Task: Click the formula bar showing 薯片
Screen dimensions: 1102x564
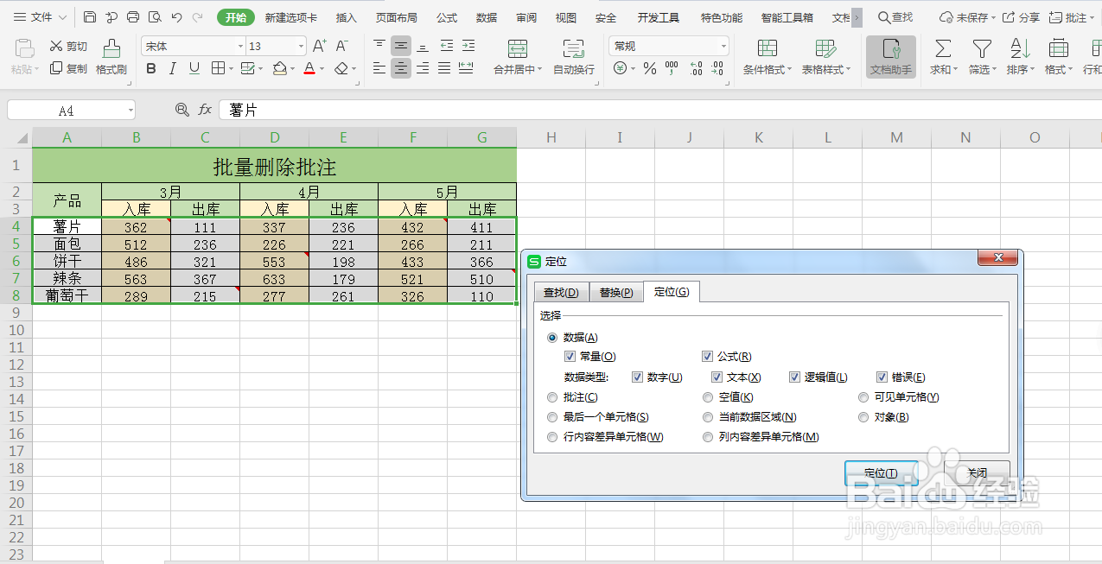Action: [x=660, y=110]
